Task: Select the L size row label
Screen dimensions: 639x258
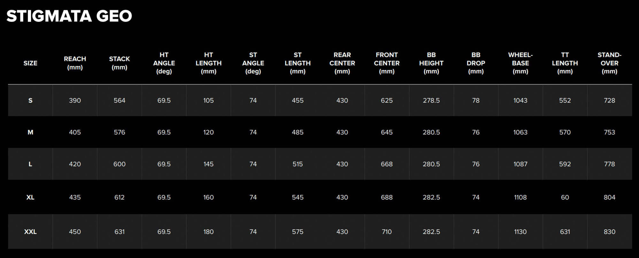Action: (30, 164)
